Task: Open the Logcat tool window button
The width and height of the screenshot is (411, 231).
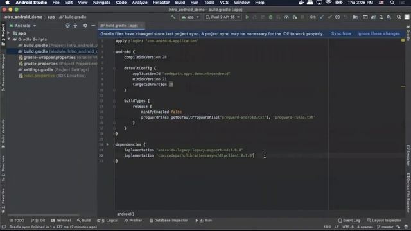Action: pos(108,221)
